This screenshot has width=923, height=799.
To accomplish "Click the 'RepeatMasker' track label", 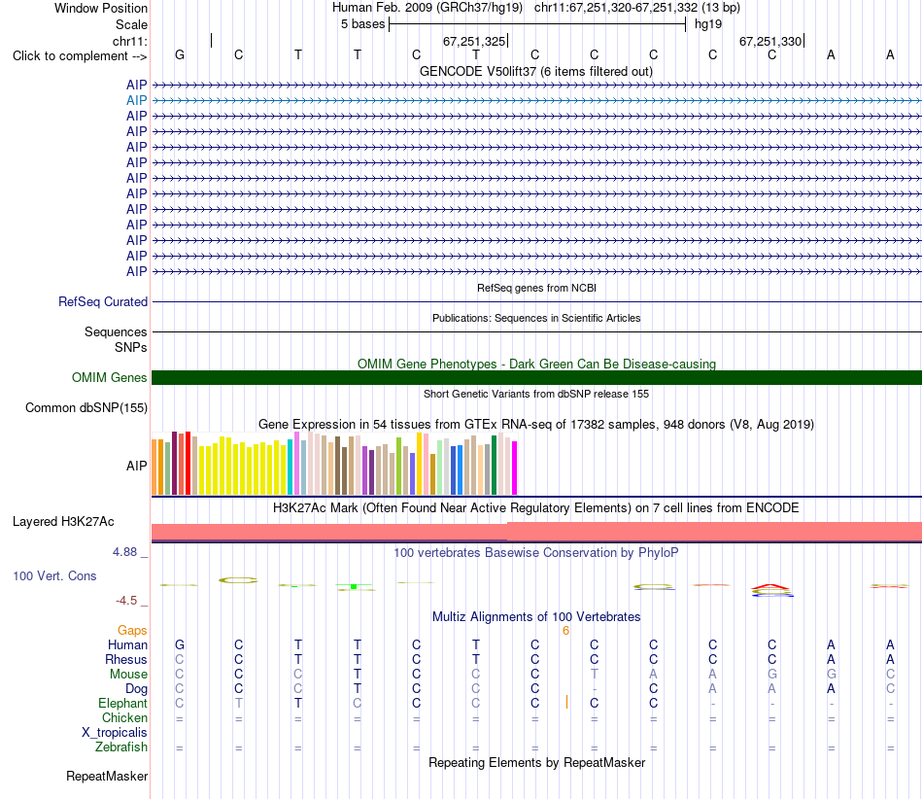I will tap(107, 777).
